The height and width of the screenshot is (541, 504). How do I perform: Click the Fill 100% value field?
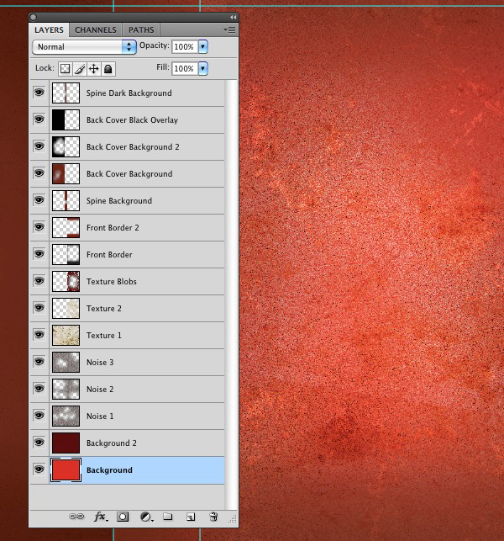coord(185,68)
